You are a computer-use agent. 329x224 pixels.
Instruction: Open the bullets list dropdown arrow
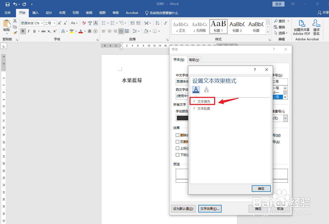tap(108, 23)
